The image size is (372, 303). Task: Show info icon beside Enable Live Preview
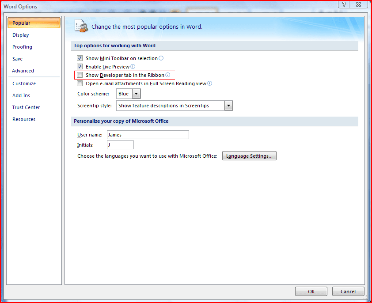point(133,66)
